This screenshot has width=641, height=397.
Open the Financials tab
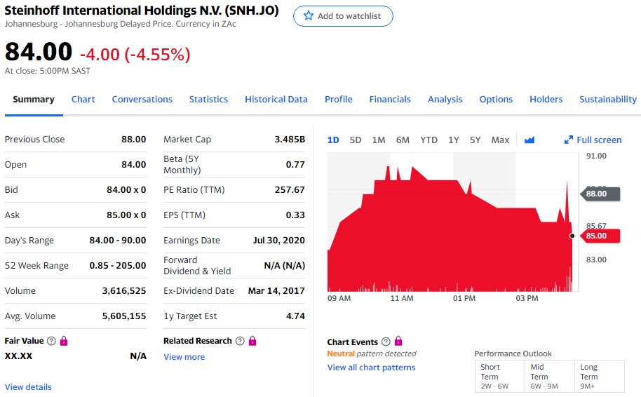[x=390, y=100]
